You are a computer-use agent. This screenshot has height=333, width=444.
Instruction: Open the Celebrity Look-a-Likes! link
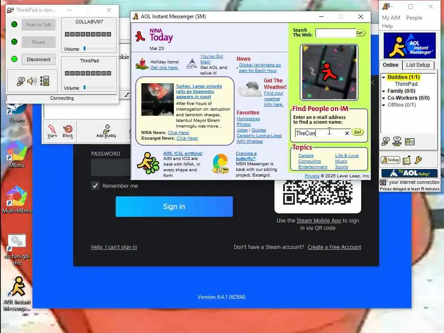pos(259,136)
